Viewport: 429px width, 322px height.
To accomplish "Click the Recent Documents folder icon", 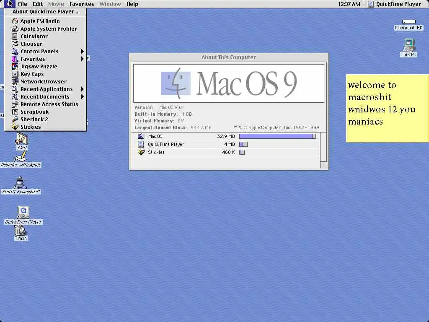I will pos(15,97).
